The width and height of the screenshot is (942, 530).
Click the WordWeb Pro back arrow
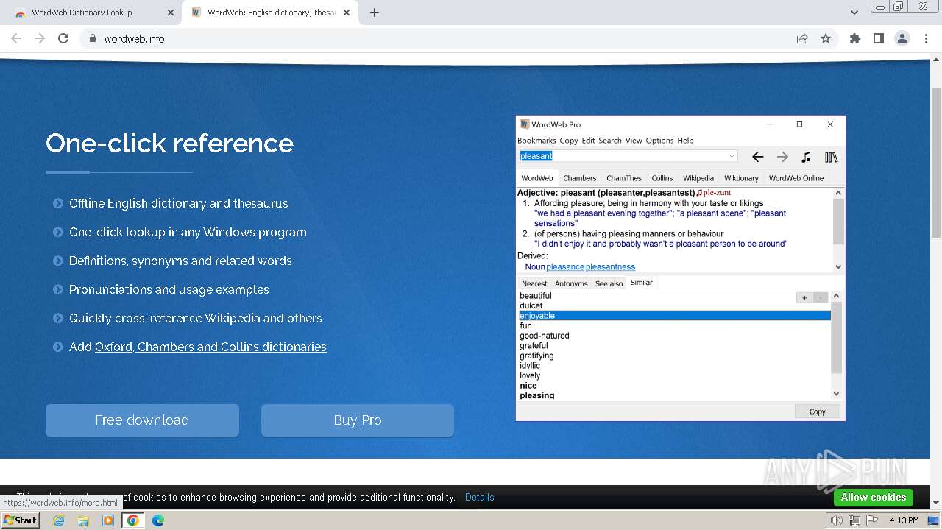coord(757,157)
